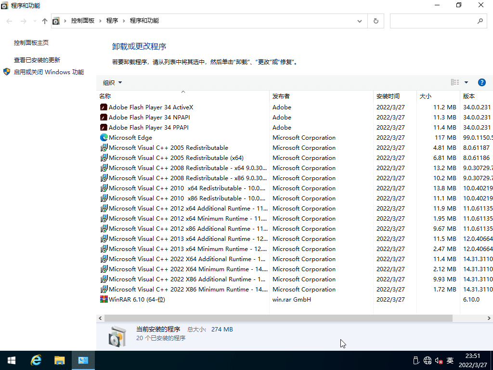Click the 启用或关闭 Windows 功能 shield icon

[x=6, y=72]
